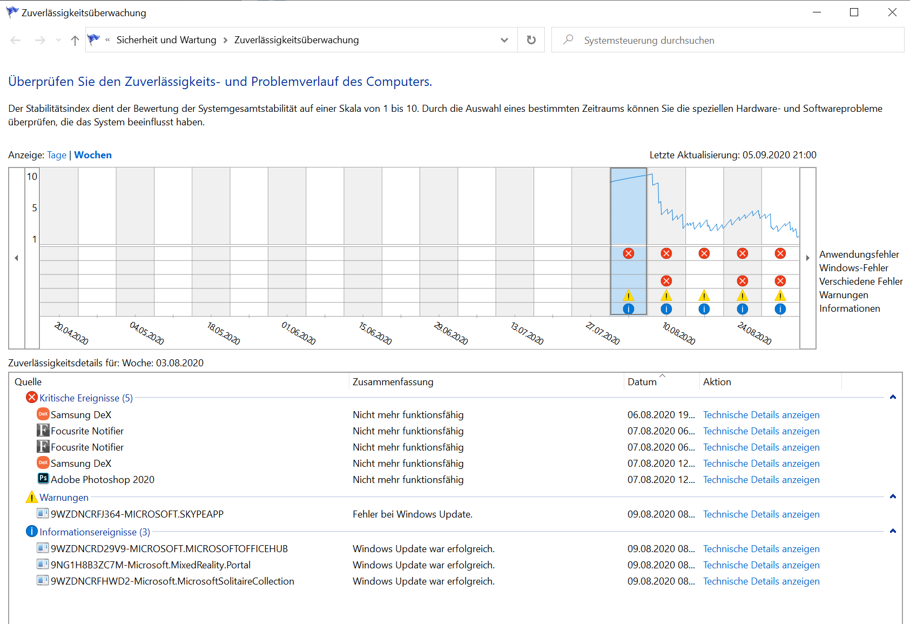Click the red icon beside Kritische Ereignisse

[x=32, y=398]
